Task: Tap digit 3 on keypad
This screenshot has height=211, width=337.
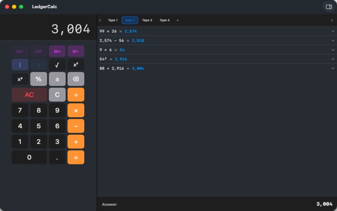Action: tap(57, 142)
